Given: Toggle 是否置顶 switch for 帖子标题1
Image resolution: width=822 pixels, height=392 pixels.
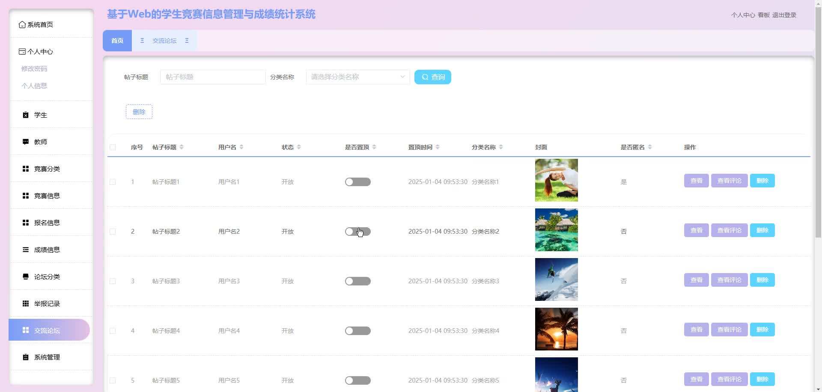Looking at the screenshot, I should pos(357,182).
